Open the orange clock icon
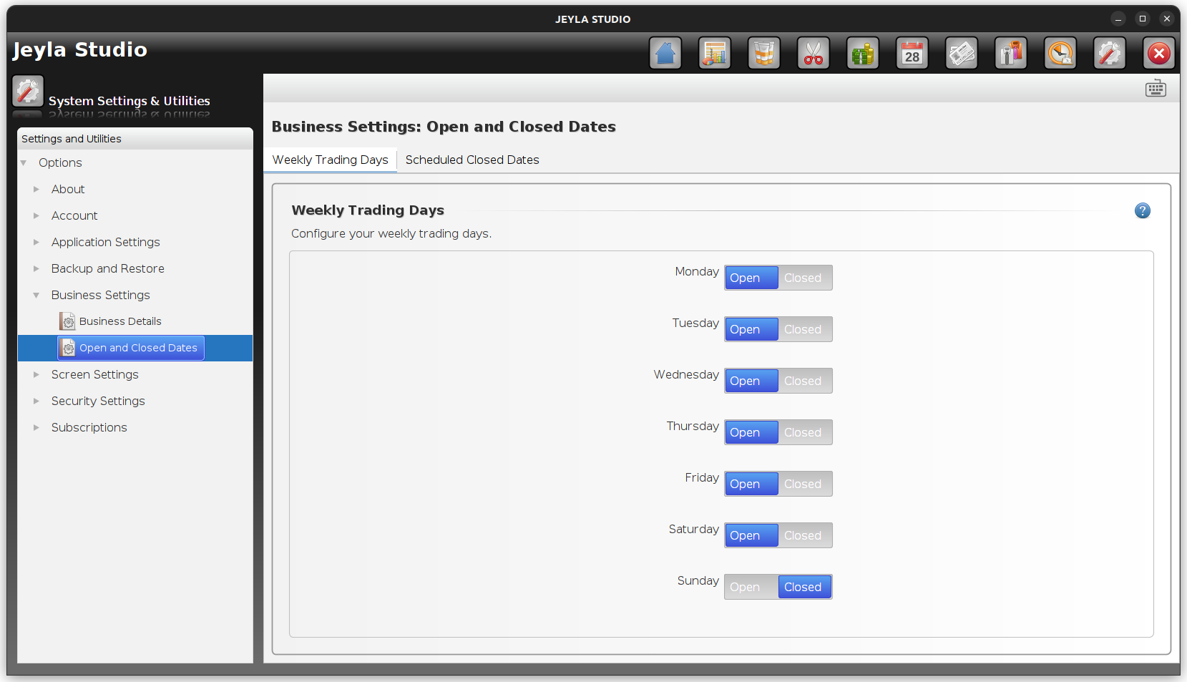Viewport: 1187px width, 682px height. click(x=1060, y=53)
